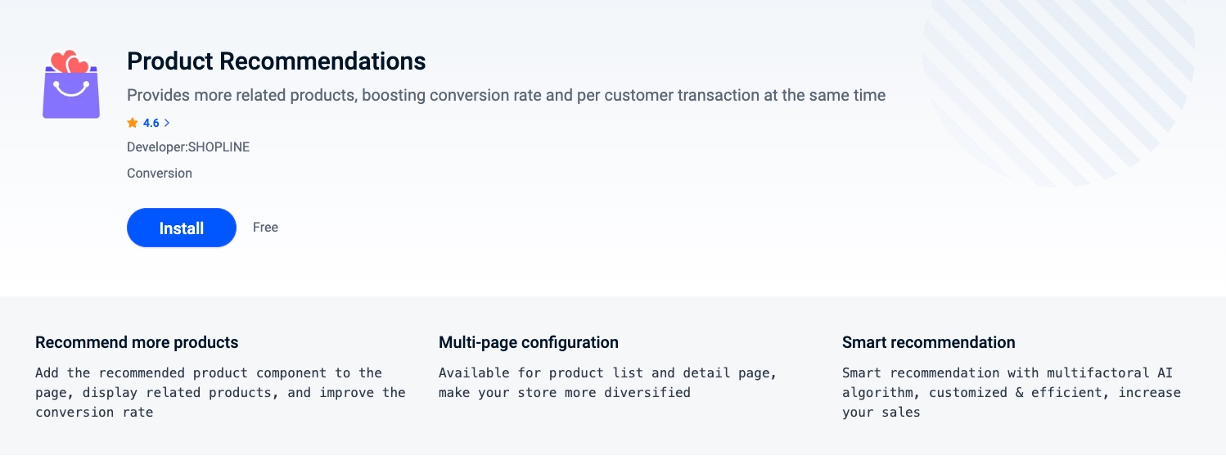Click the multifactoral AI algorithm description
This screenshot has height=456, width=1226.
pyautogui.click(x=1011, y=392)
